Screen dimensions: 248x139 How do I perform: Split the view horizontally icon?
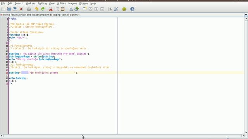(96, 9)
